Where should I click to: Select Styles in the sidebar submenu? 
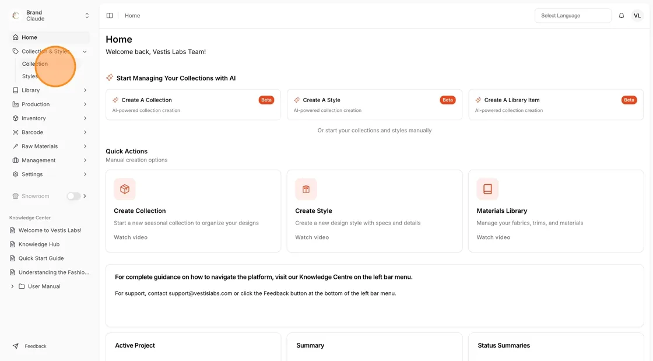click(30, 76)
